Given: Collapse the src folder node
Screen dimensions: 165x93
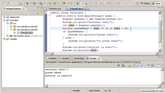Looking at the screenshot, I should coord(8,23).
